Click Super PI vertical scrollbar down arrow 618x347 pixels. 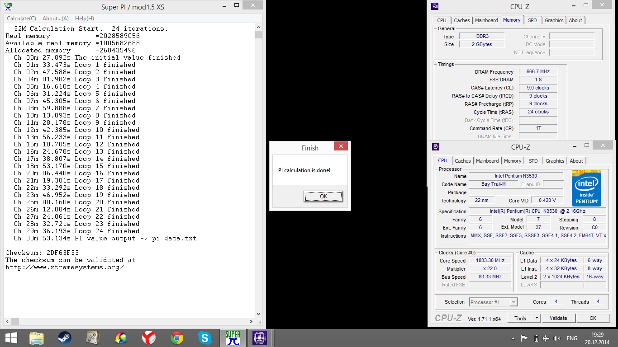pyautogui.click(x=259, y=314)
